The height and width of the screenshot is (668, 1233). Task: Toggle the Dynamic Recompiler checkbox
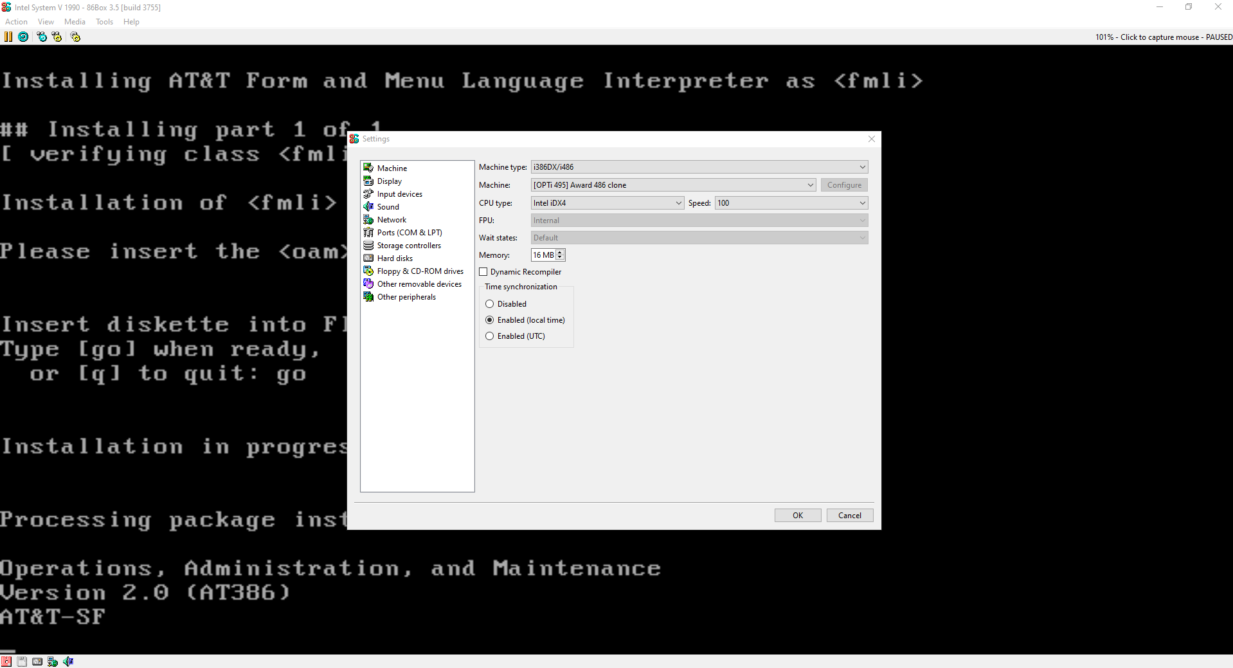click(x=483, y=272)
